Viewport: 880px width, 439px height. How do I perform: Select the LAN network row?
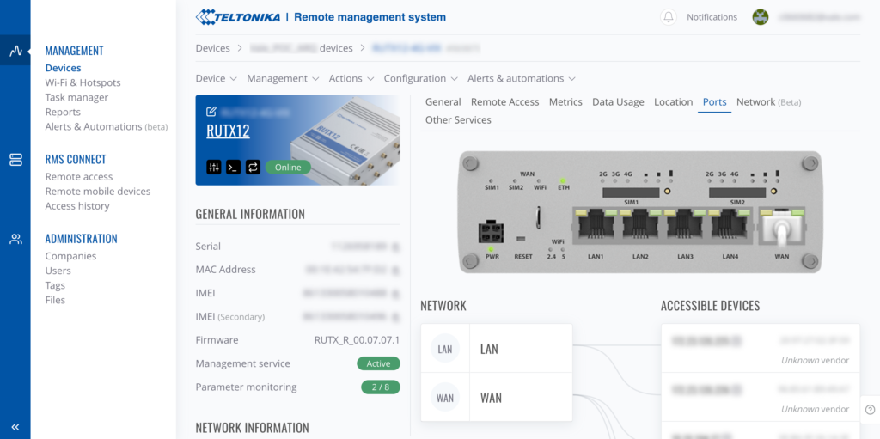497,349
